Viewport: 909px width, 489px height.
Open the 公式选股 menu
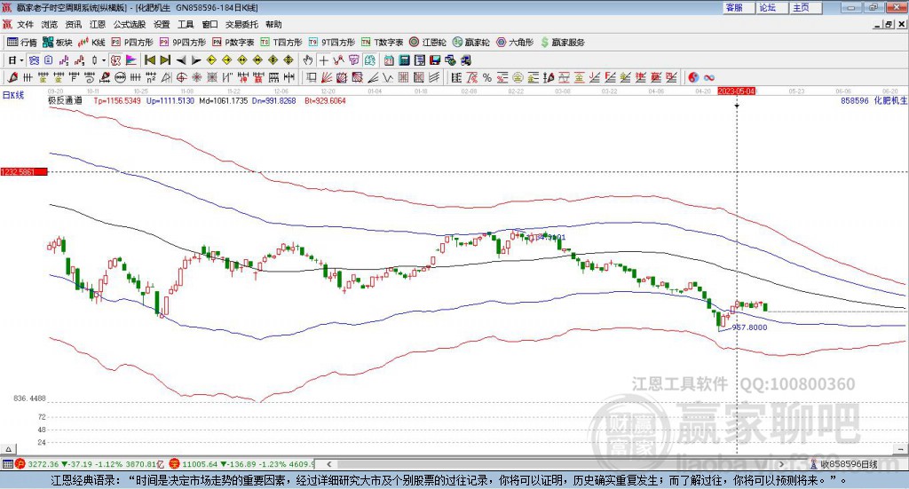pos(130,24)
